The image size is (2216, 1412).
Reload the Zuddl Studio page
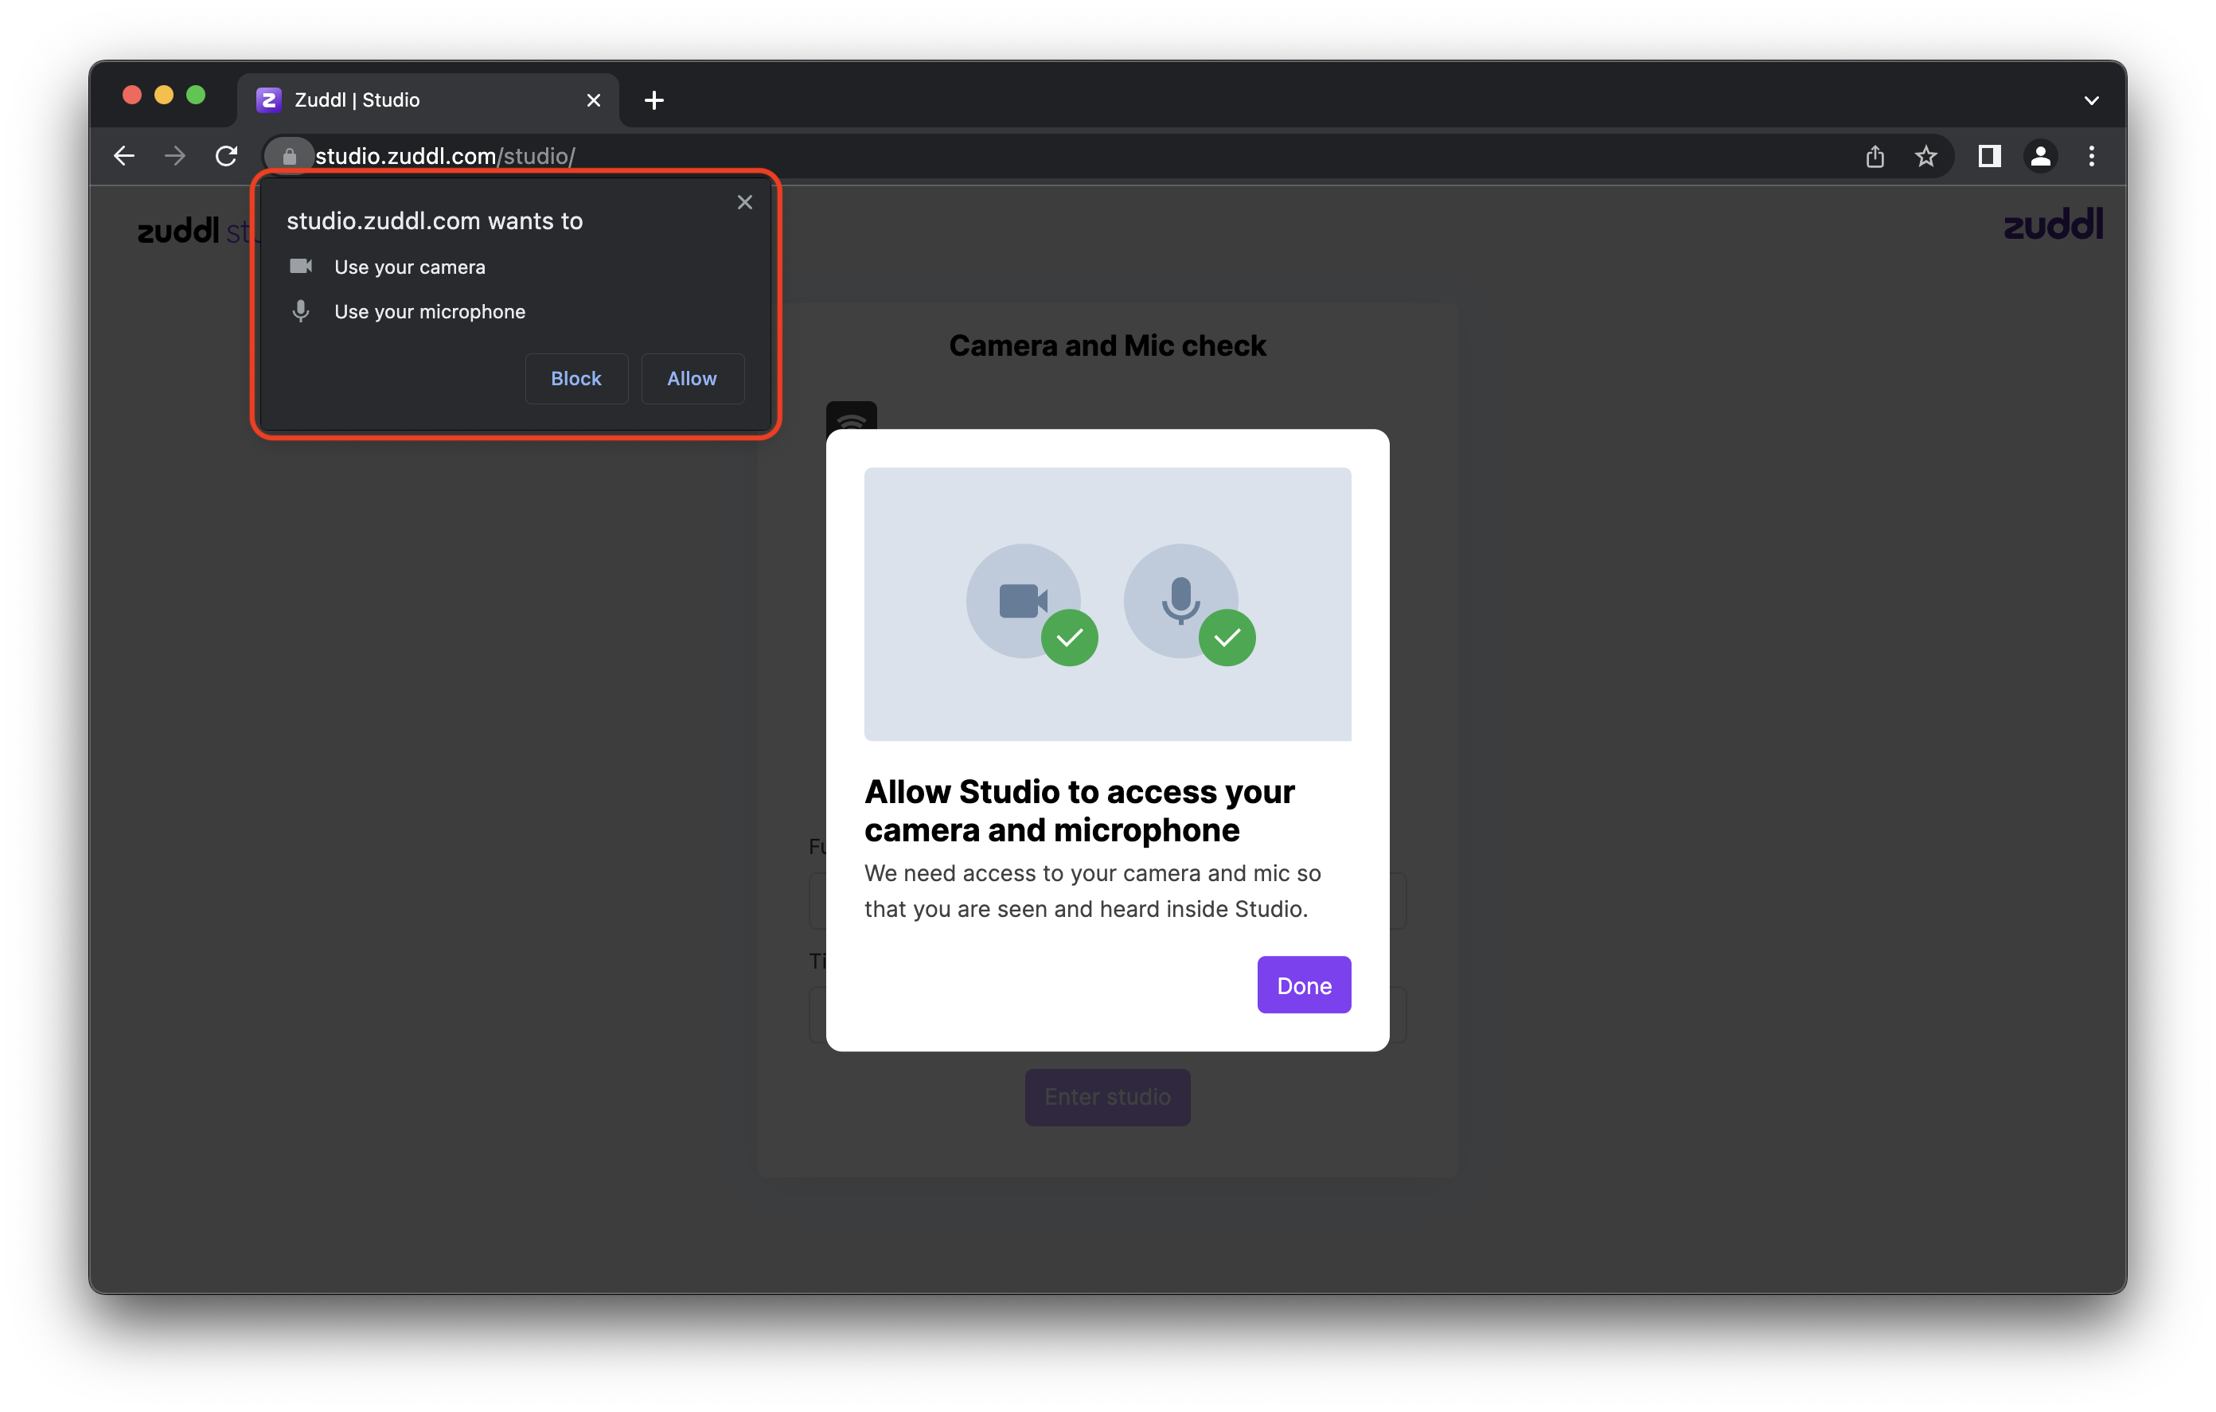(226, 157)
